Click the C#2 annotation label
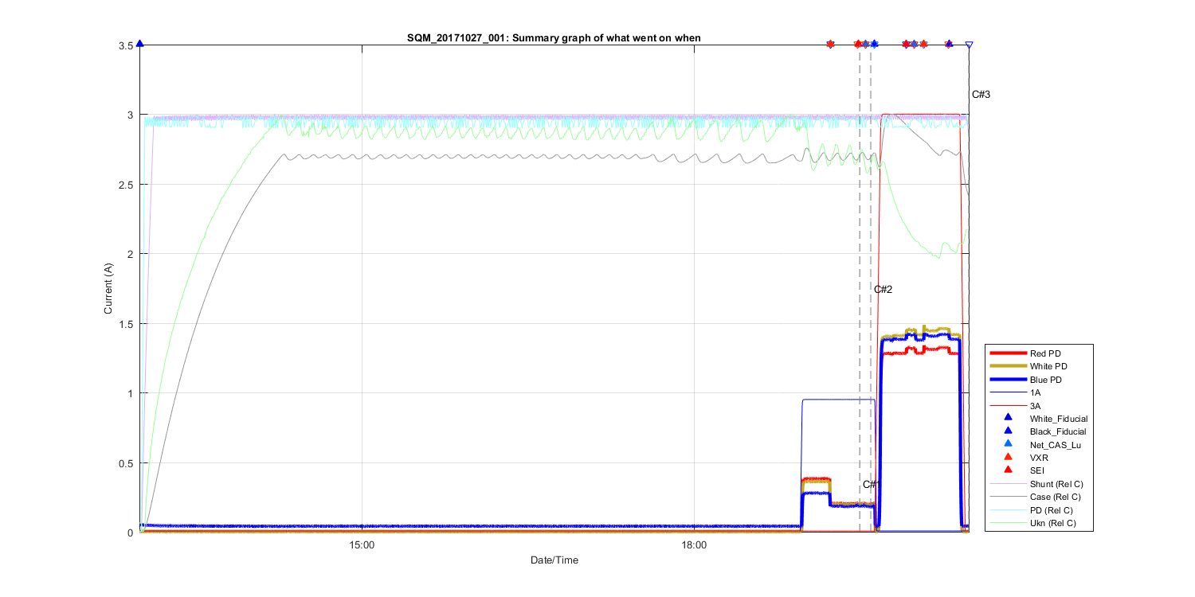The height and width of the screenshot is (597, 1195). (x=883, y=290)
